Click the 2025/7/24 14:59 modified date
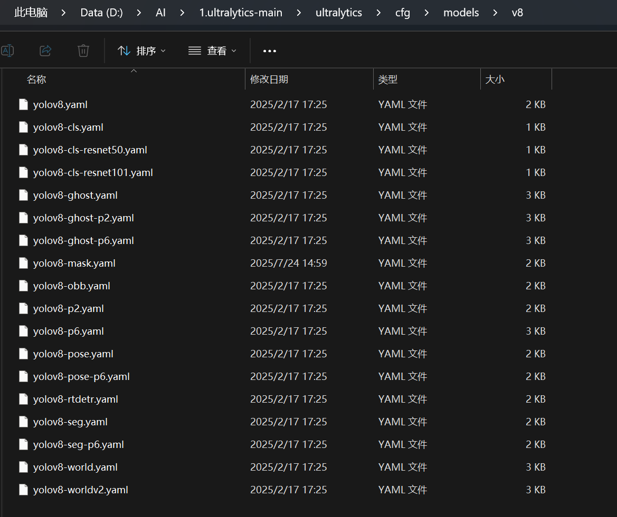This screenshot has height=517, width=617. click(x=288, y=263)
